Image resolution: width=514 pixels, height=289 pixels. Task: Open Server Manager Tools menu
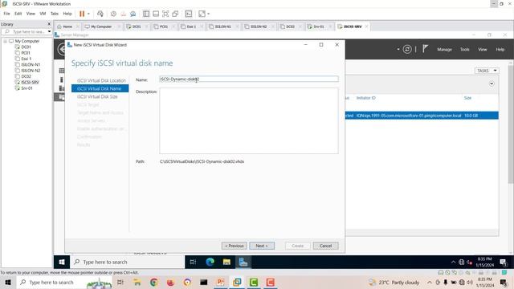(x=464, y=50)
